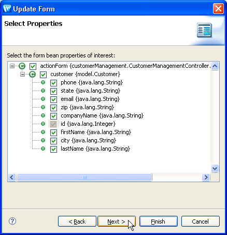Click the Finish button
Viewport: 227px width, 235px height.
pyautogui.click(x=159, y=222)
